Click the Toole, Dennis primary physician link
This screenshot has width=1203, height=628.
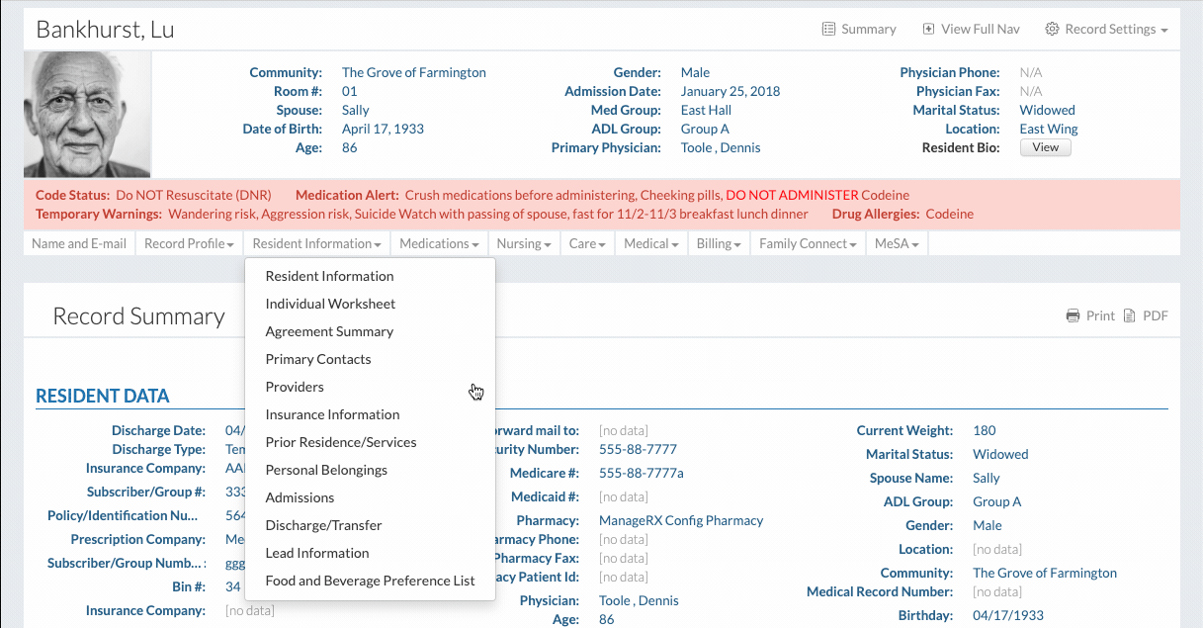pos(721,147)
